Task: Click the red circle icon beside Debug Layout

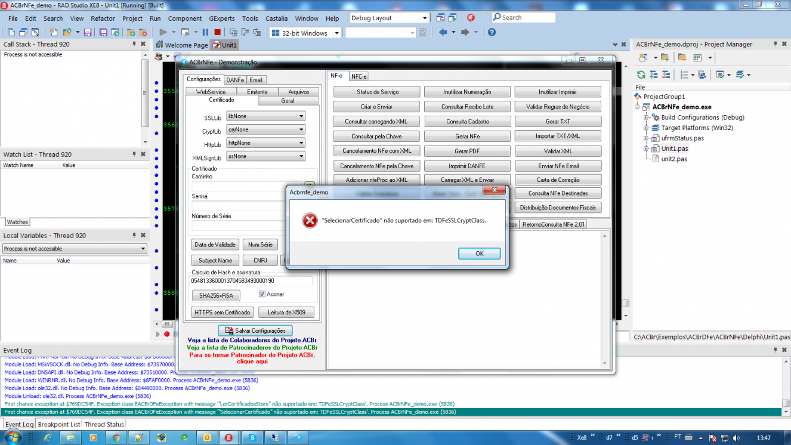Action: point(471,18)
